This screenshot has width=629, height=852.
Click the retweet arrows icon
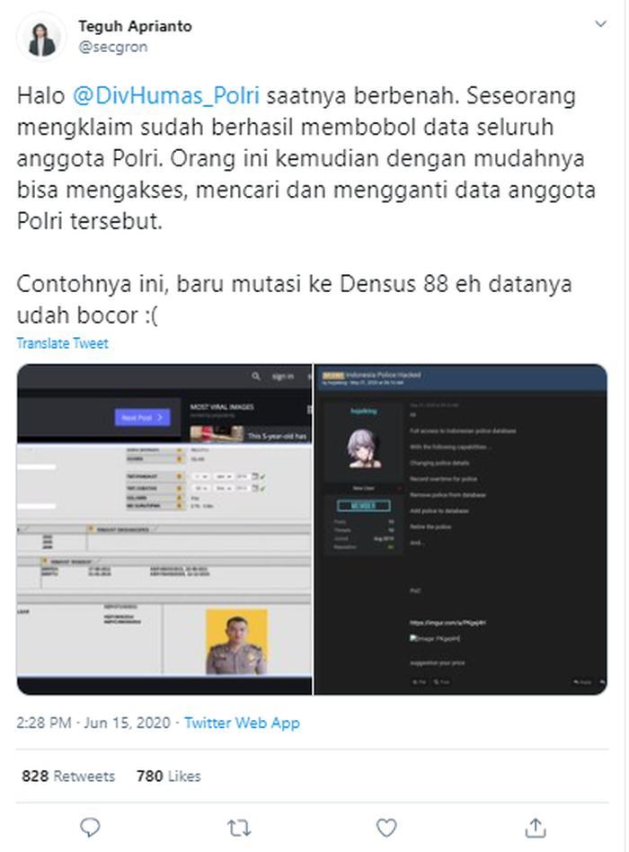238,828
